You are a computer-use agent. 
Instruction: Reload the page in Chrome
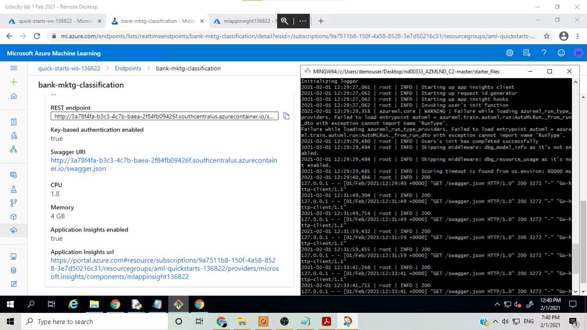(x=37, y=37)
